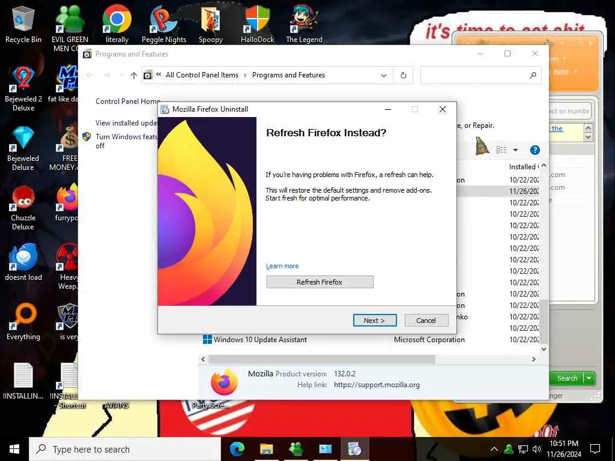Image resolution: width=615 pixels, height=461 pixels.
Task: Launch HalloDock desktop shortcut
Action: pos(257,24)
